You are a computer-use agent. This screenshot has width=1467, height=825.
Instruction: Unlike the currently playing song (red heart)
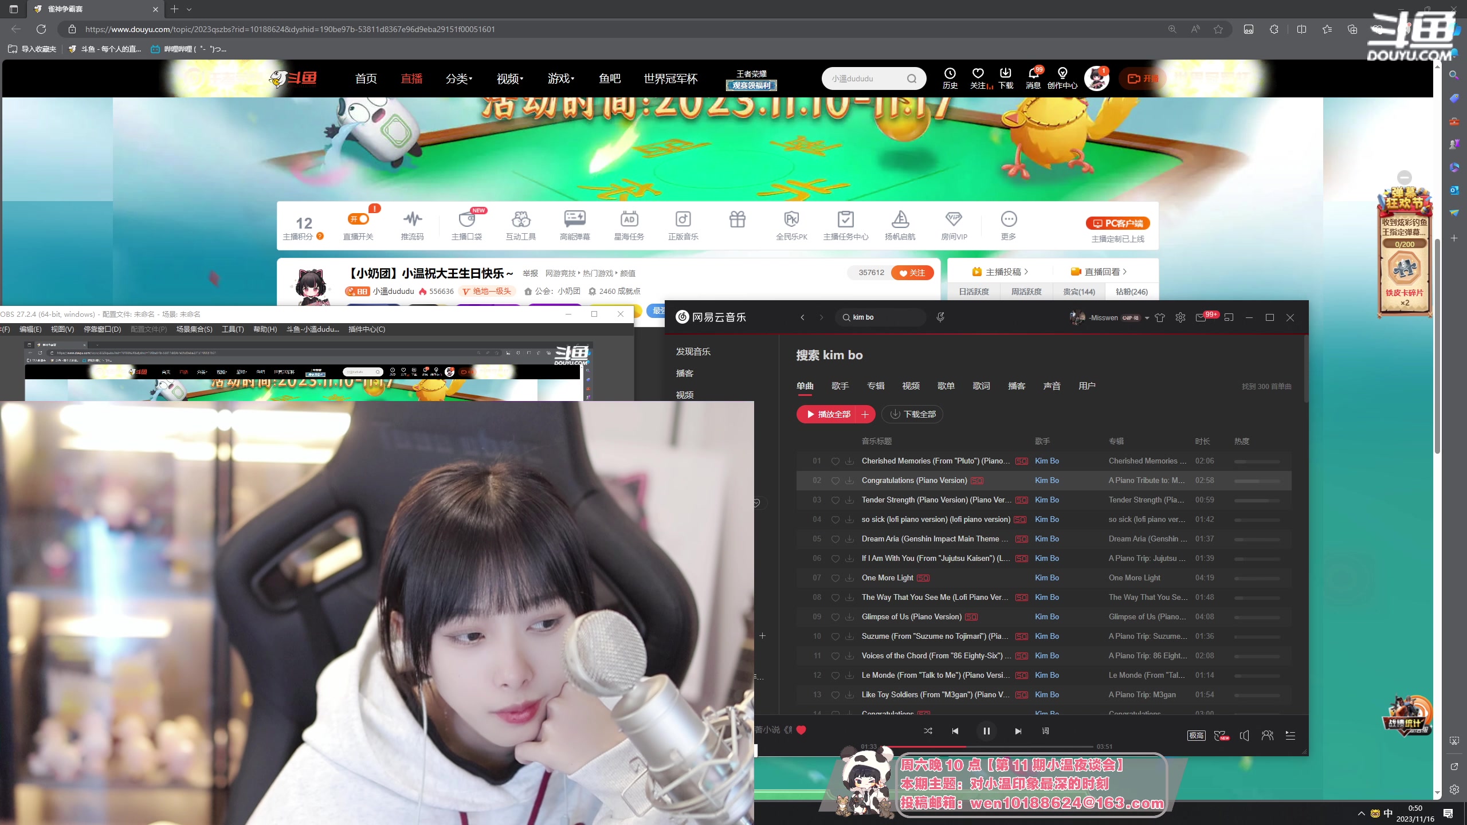801,730
